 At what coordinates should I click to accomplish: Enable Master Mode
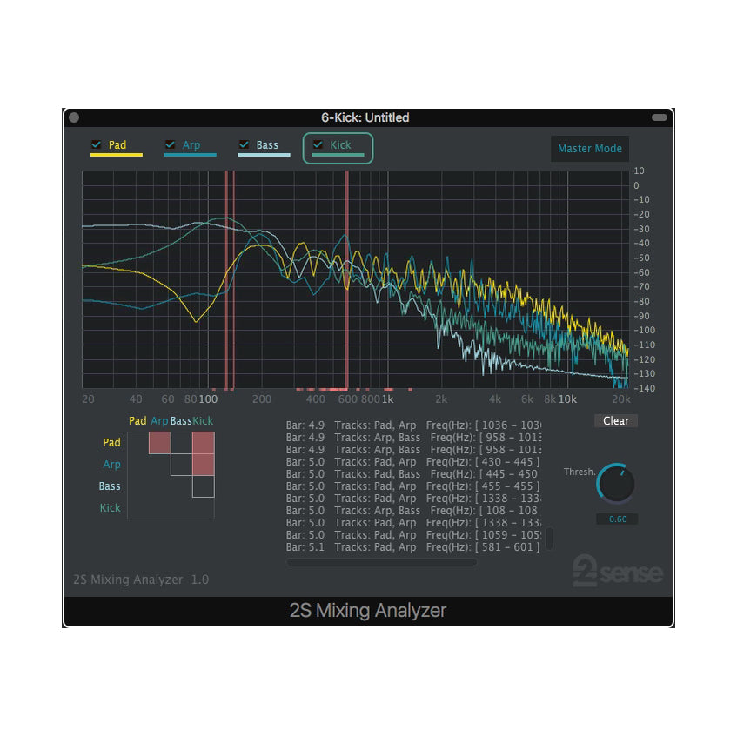coord(590,149)
